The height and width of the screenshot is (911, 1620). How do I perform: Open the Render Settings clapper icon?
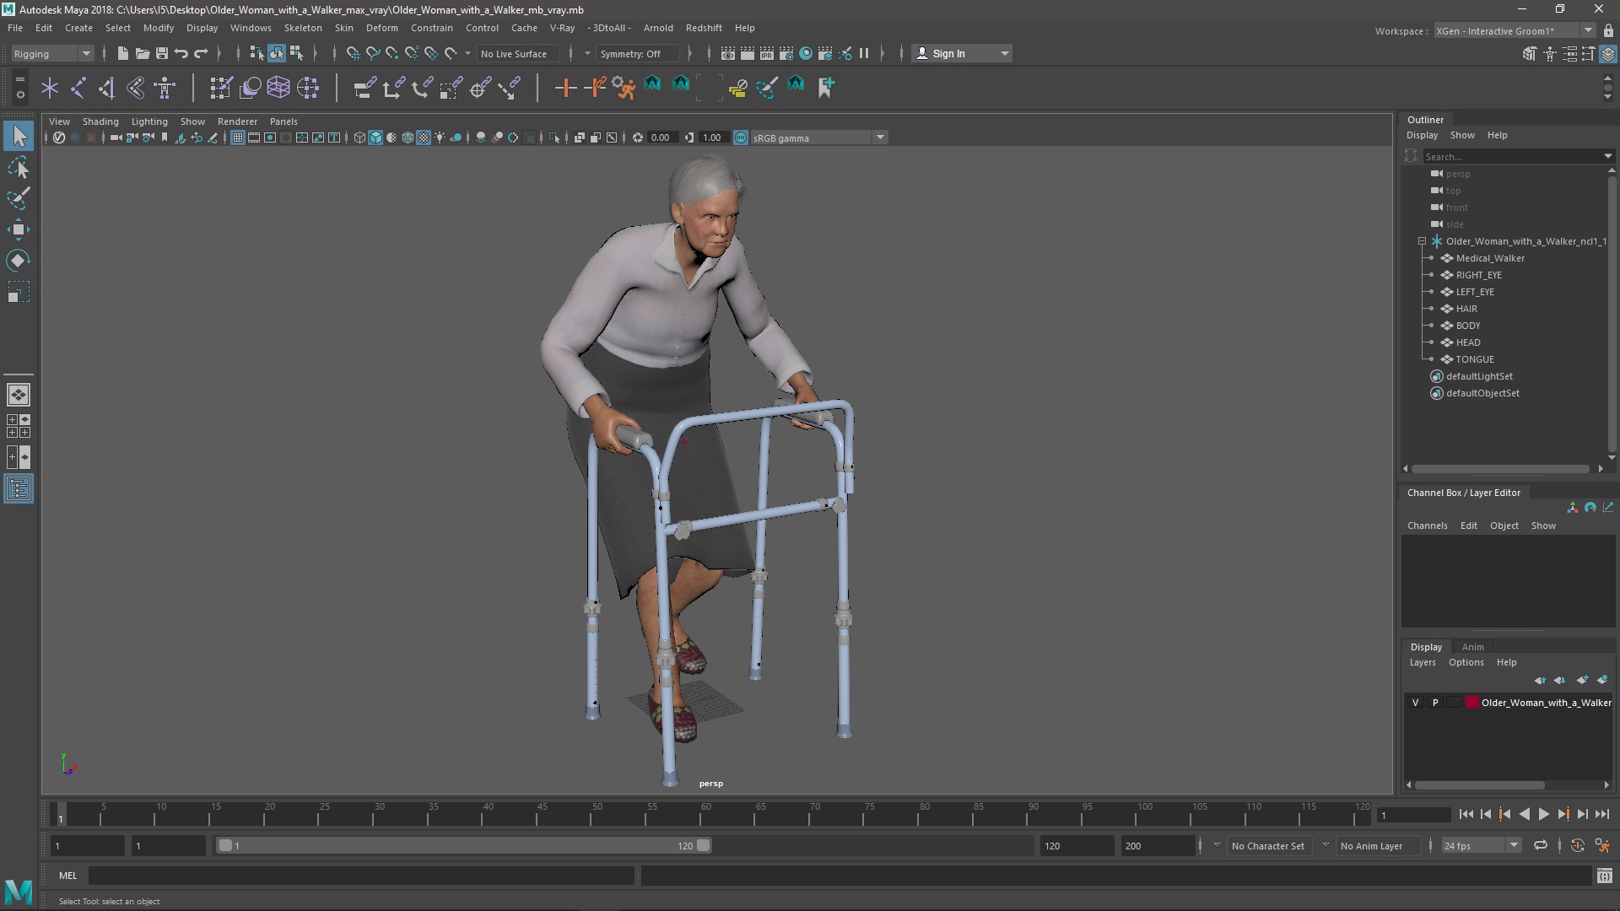[786, 53]
